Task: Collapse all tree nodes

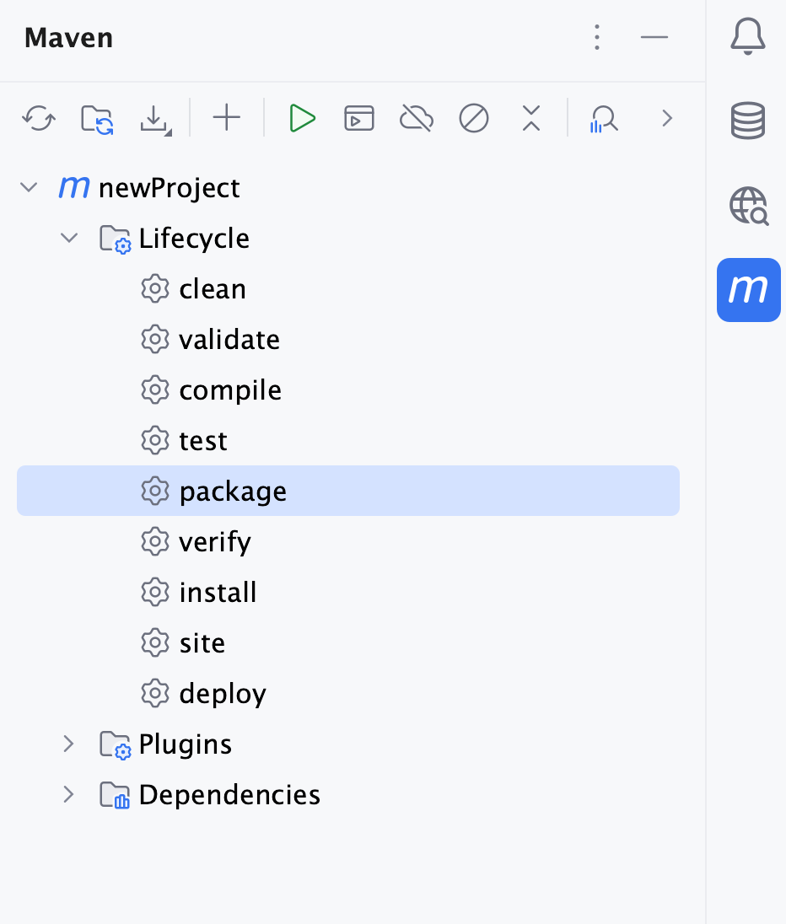Action: tap(530, 118)
